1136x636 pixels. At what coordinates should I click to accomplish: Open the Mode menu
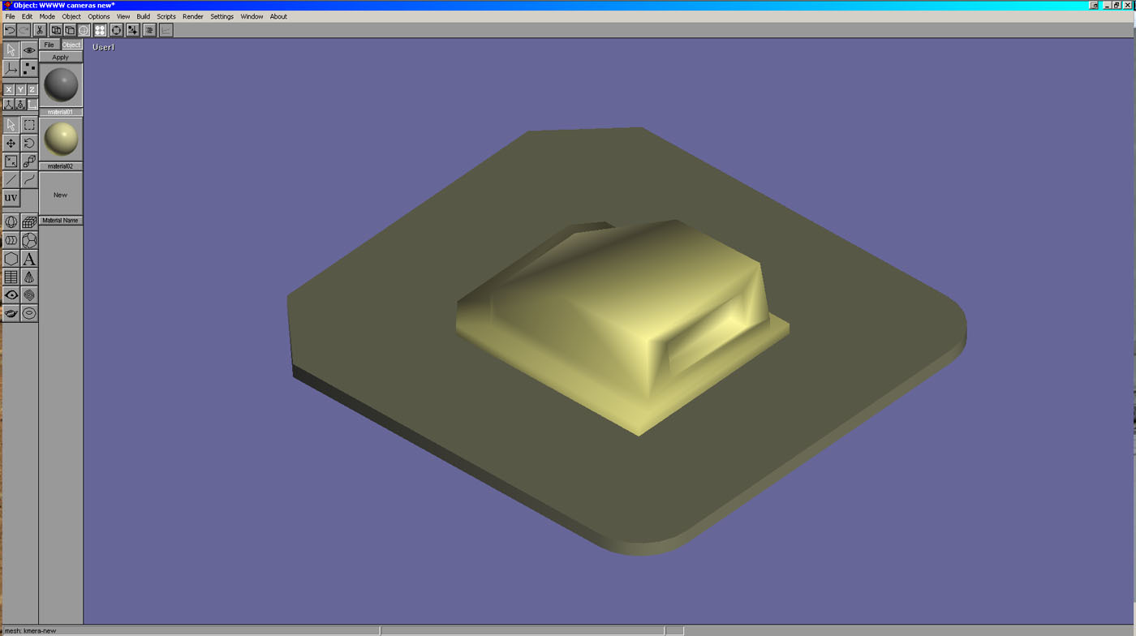pyautogui.click(x=47, y=16)
